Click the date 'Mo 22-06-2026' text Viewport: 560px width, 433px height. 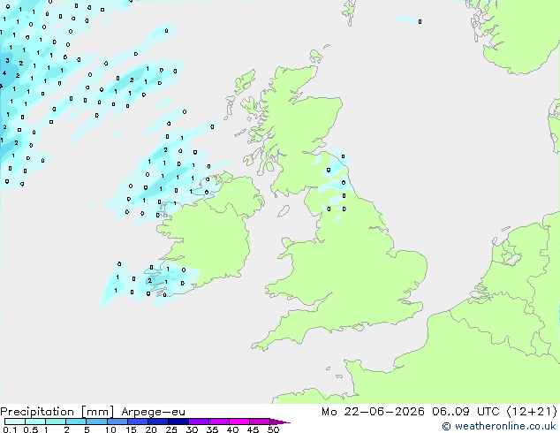pos(373,412)
